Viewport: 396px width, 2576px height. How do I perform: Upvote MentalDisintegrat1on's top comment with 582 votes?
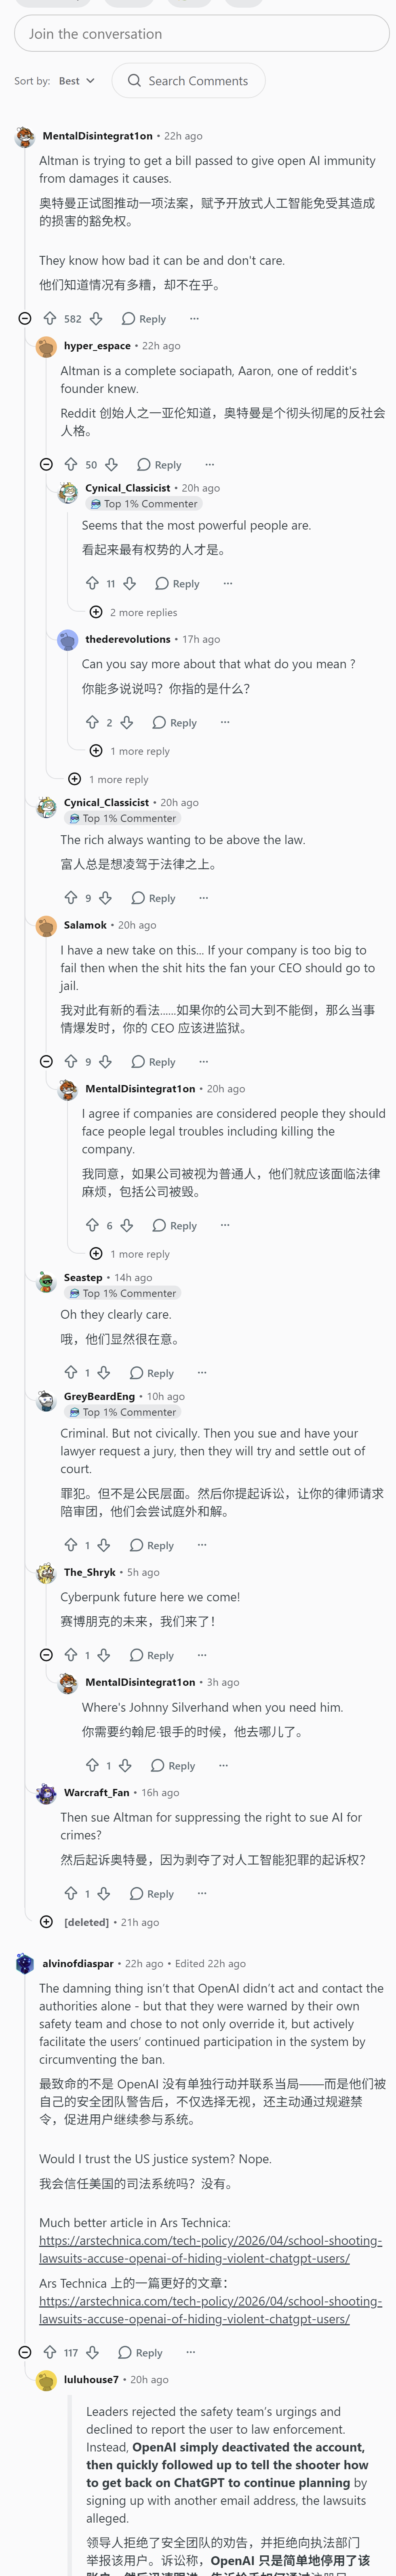point(50,319)
